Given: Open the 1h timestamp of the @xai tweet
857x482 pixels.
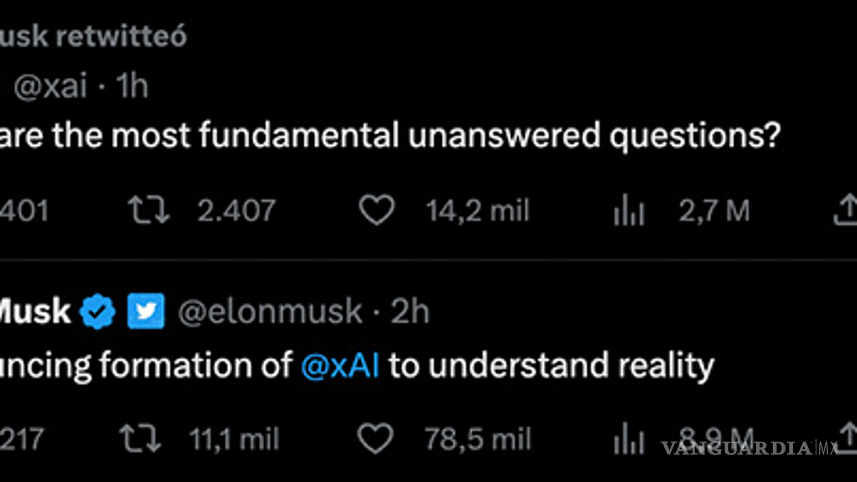Looking at the screenshot, I should (132, 87).
